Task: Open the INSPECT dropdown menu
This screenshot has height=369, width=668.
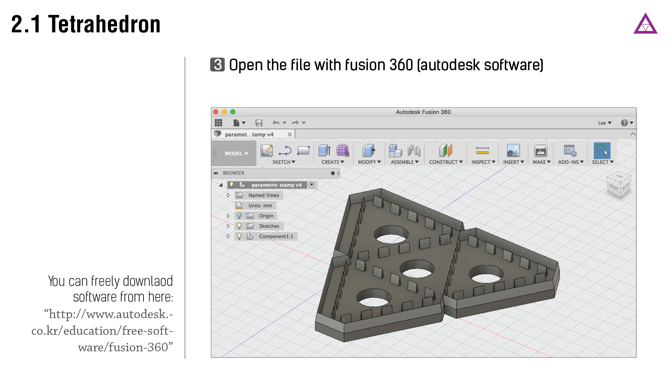Action: (x=483, y=162)
